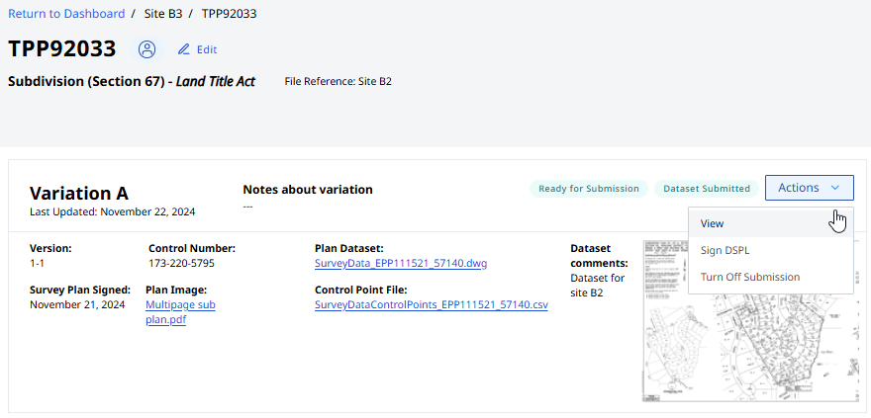This screenshot has width=871, height=418.
Task: Open the Actions dropdown button
Action: 809,188
